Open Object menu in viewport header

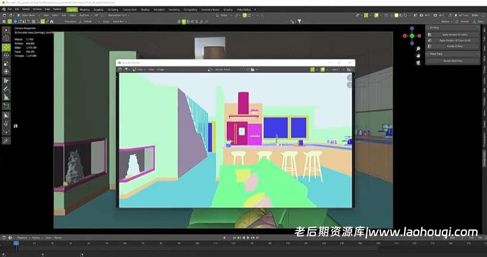[72, 15]
